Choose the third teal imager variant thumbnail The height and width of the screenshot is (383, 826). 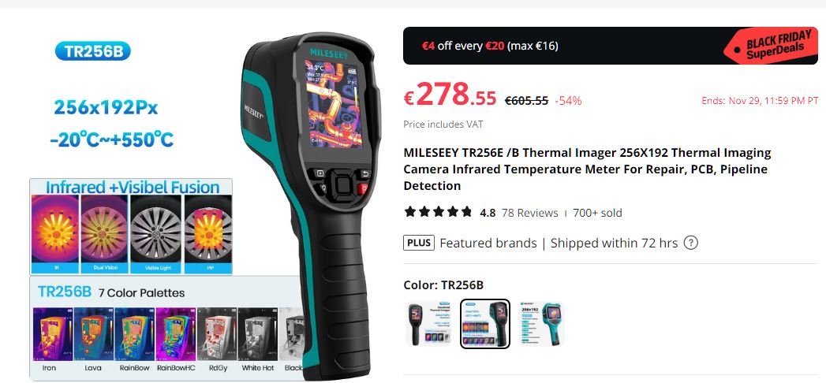click(x=541, y=324)
